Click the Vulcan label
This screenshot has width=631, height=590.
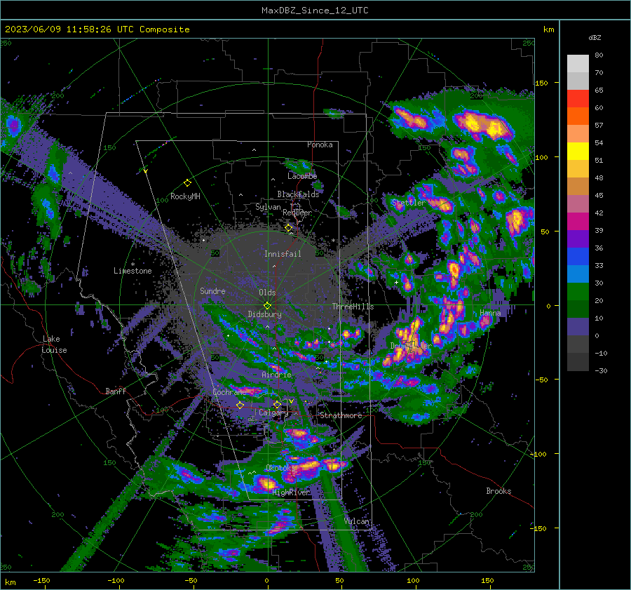[x=357, y=521]
